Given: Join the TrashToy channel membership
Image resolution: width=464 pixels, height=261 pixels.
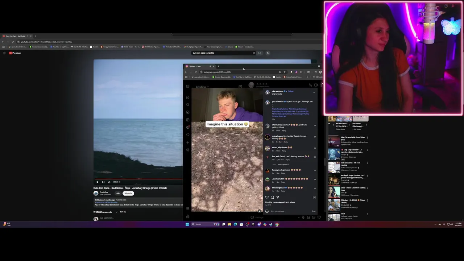Looking at the screenshot, I should (x=118, y=193).
